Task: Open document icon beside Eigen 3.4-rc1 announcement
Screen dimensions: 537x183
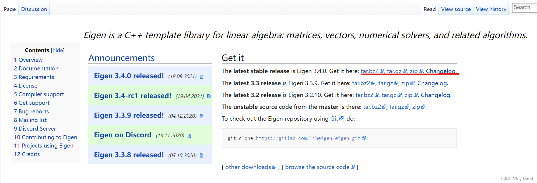Action: tap(209, 96)
